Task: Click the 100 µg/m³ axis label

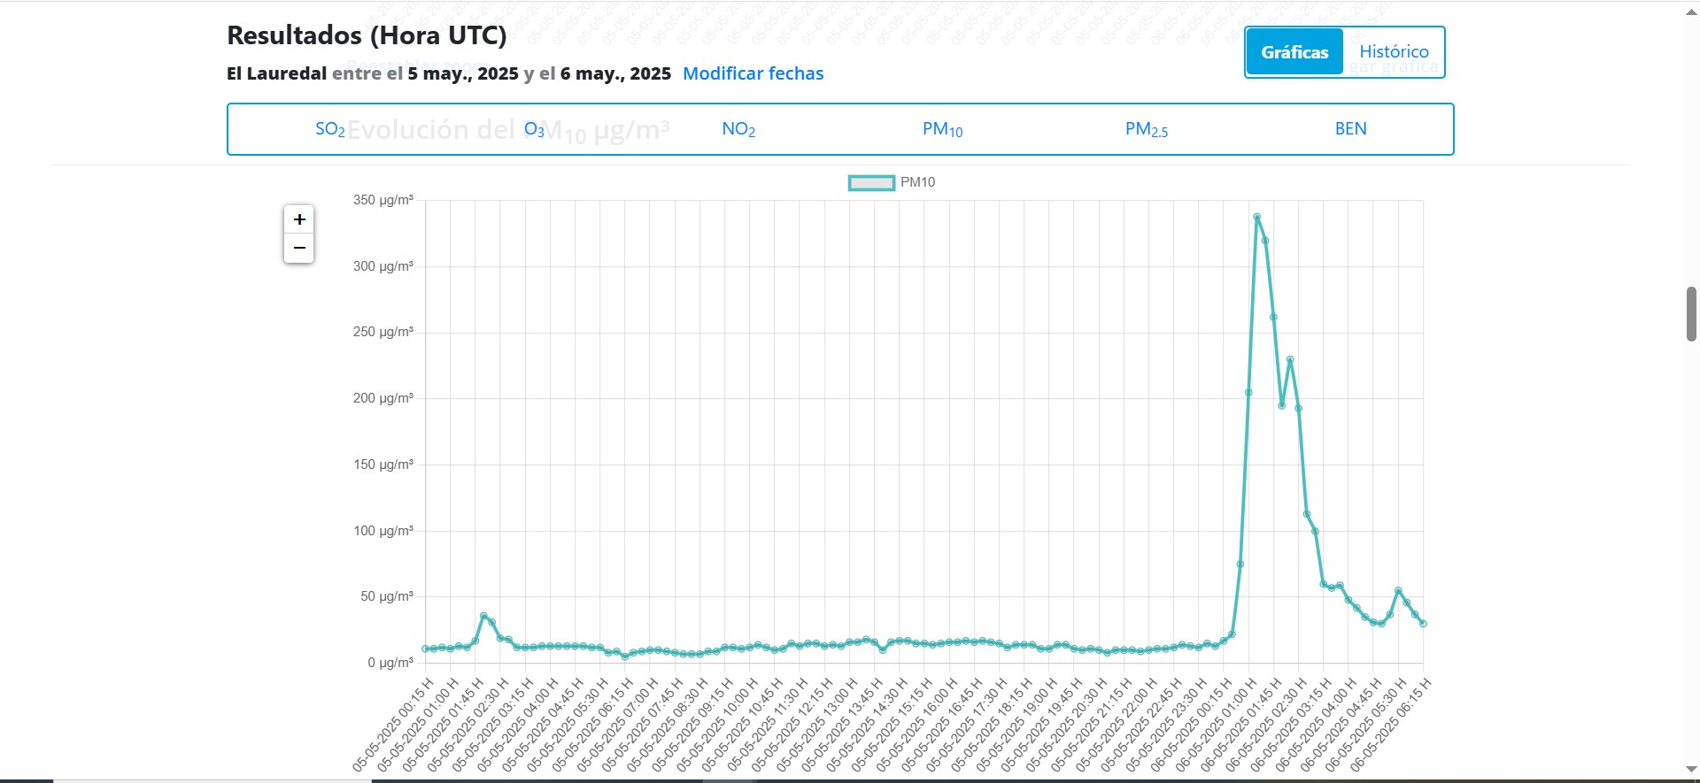Action: tap(383, 531)
